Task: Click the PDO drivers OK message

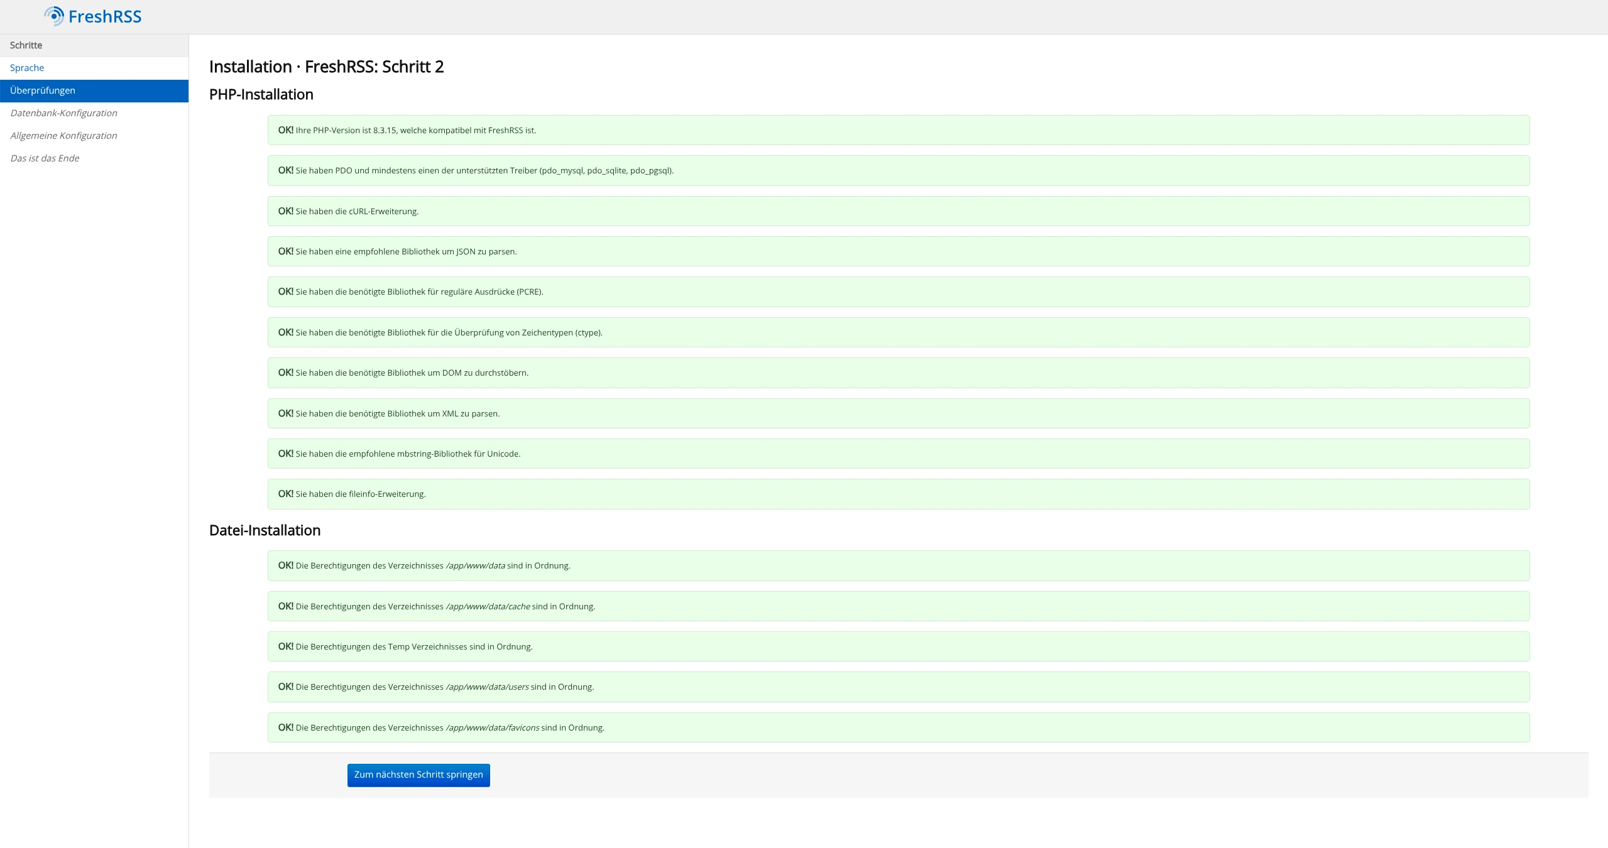Action: 899,170
